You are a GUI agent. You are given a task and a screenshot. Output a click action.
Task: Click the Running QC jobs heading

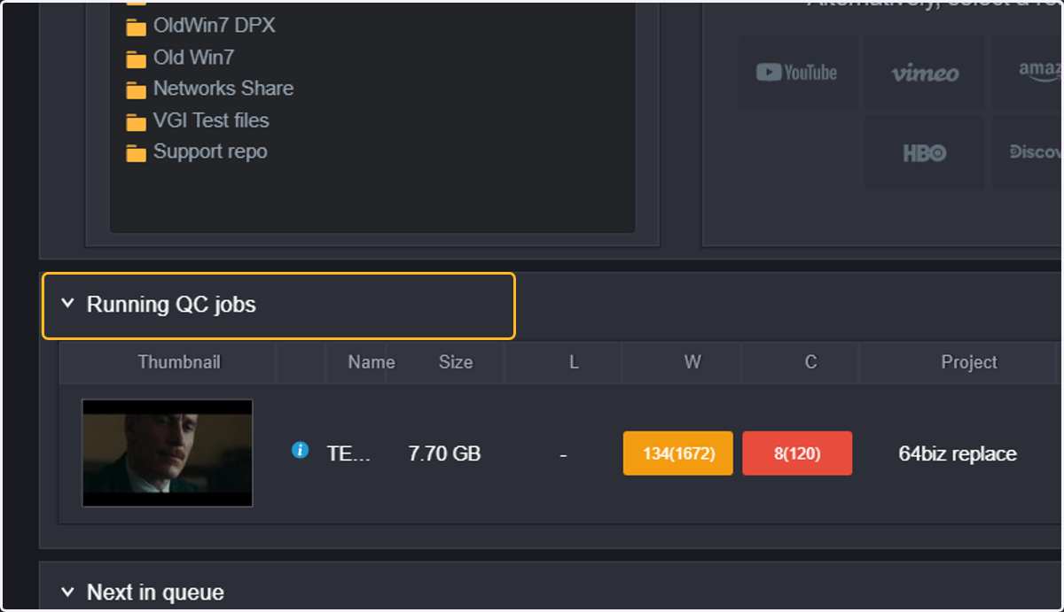(x=171, y=305)
